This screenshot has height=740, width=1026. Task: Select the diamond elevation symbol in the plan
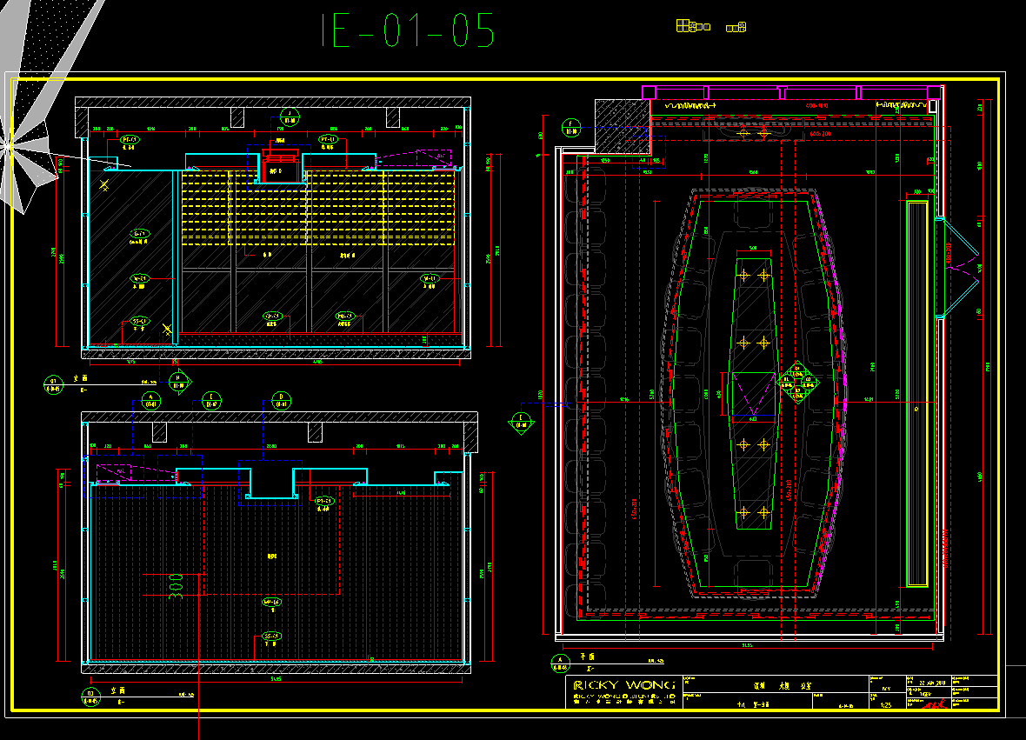coord(797,382)
